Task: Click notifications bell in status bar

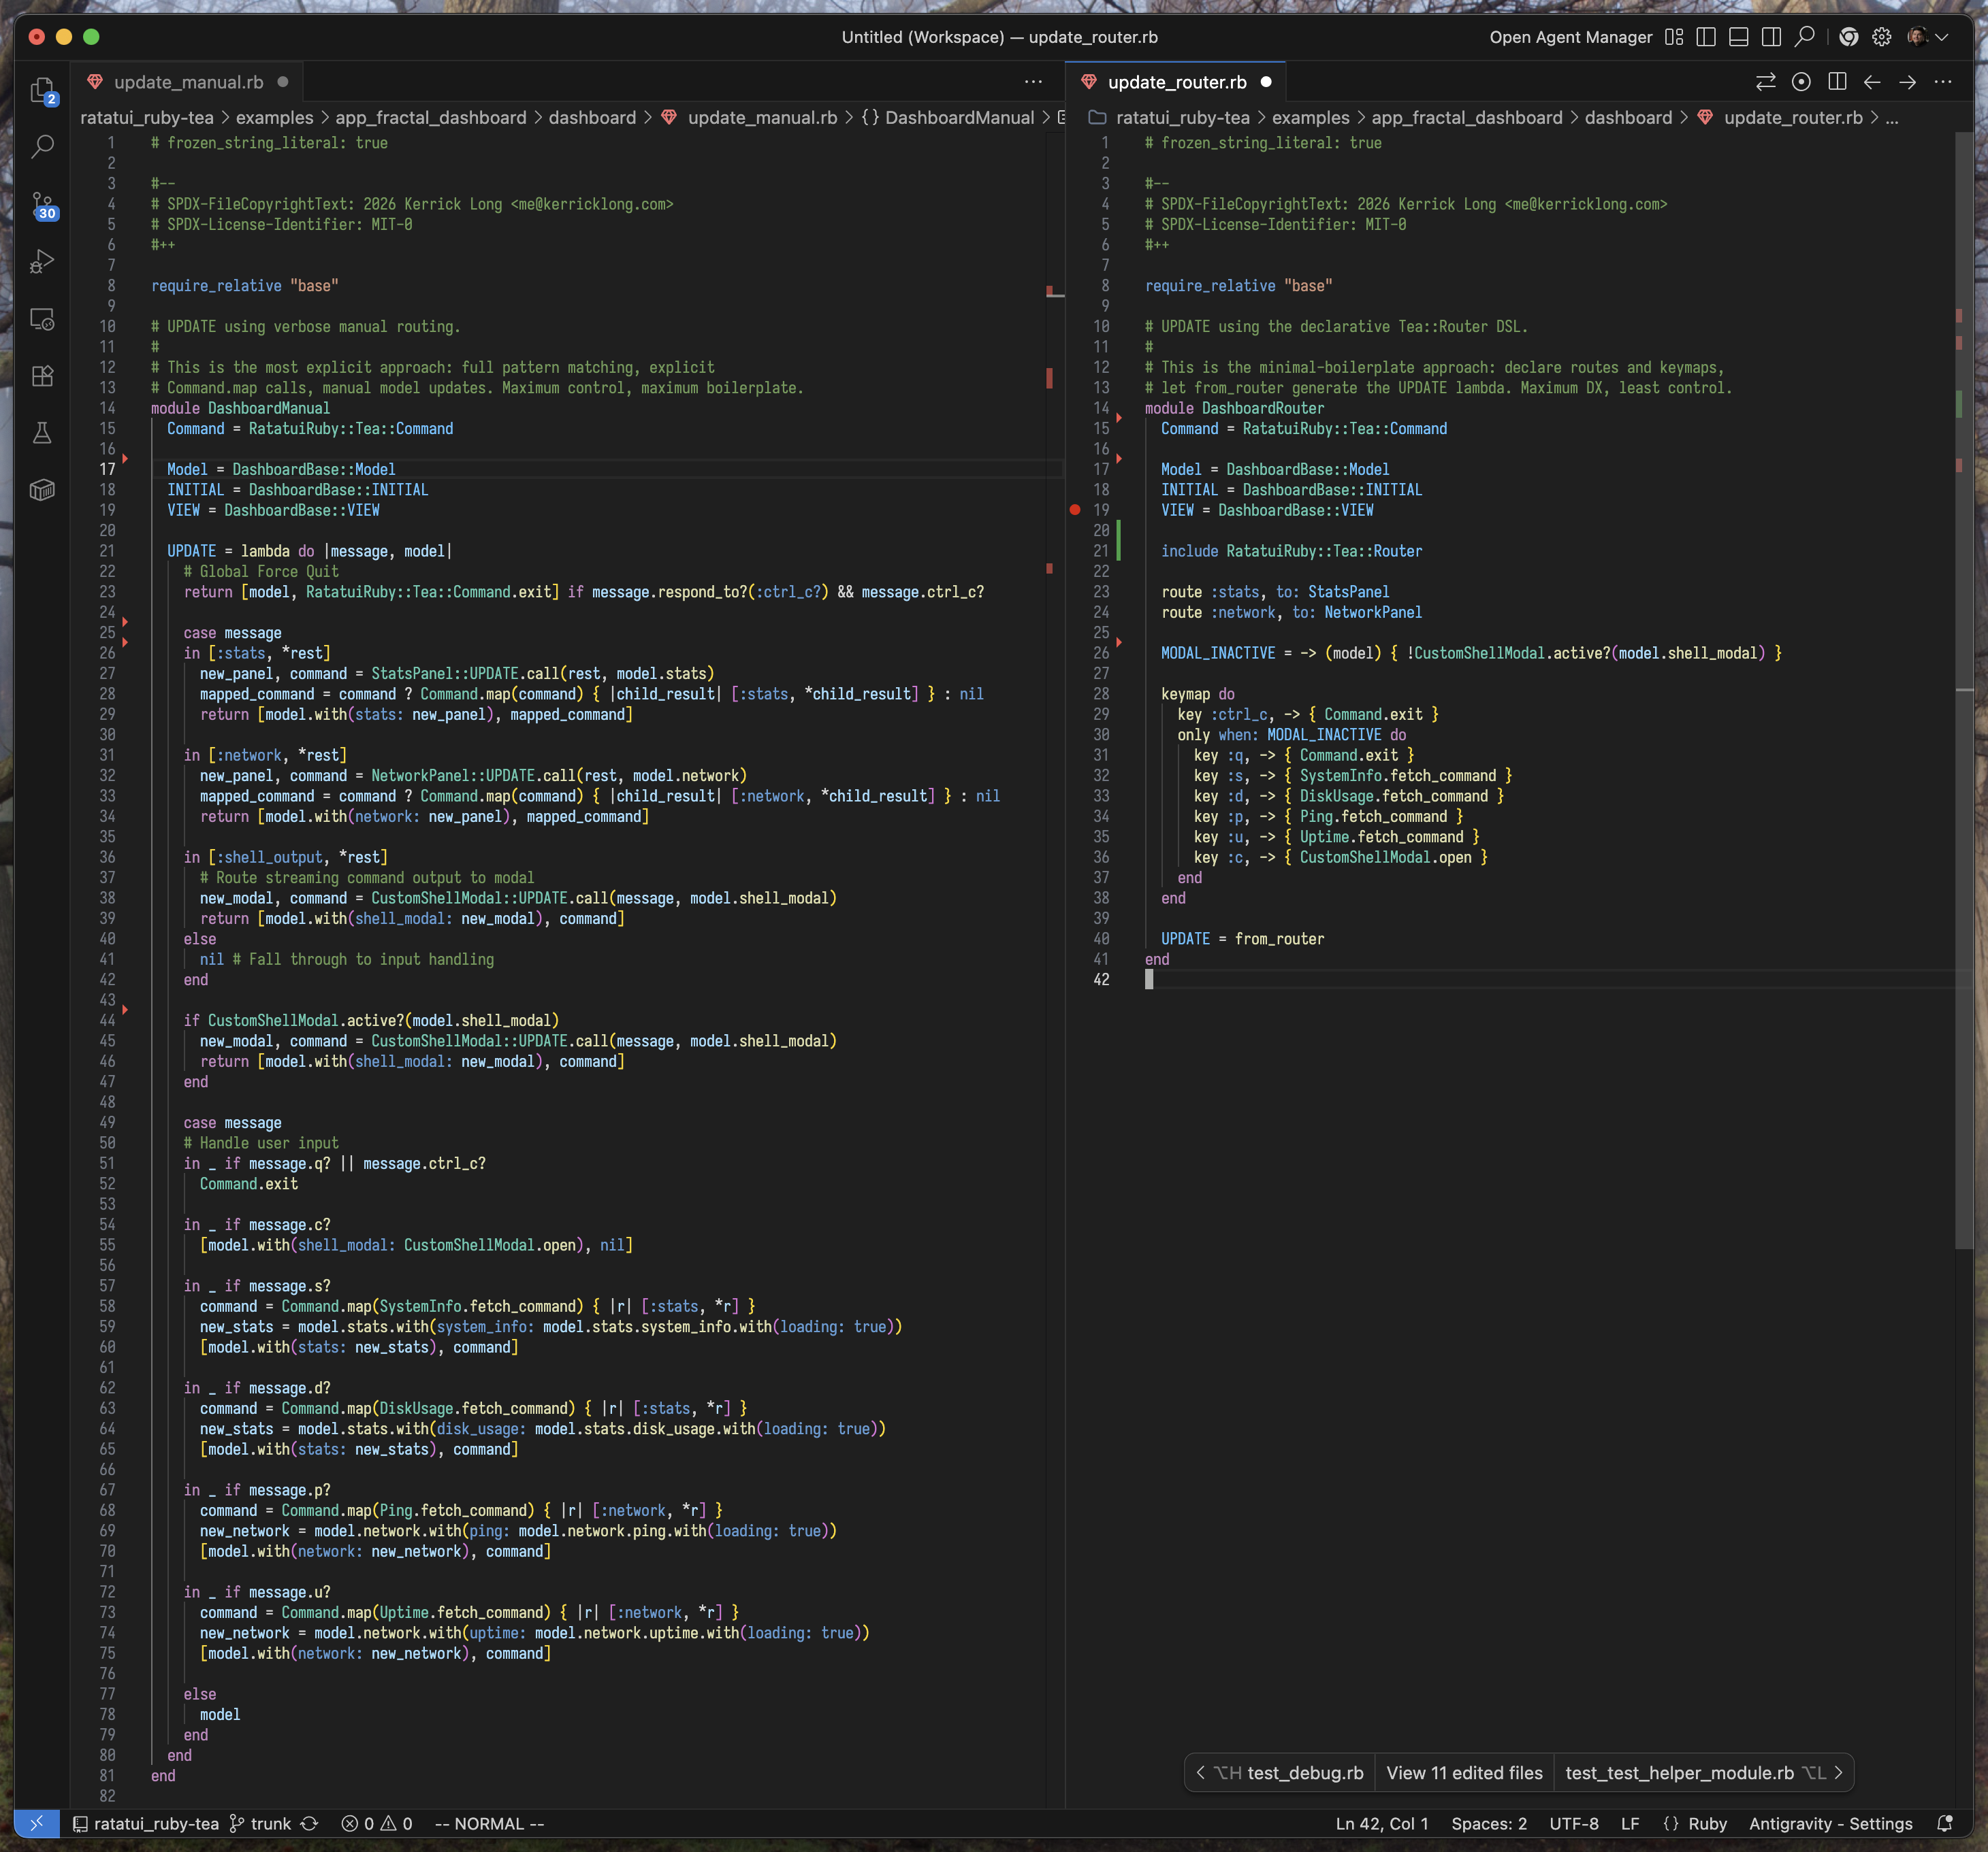Action: [1944, 1823]
